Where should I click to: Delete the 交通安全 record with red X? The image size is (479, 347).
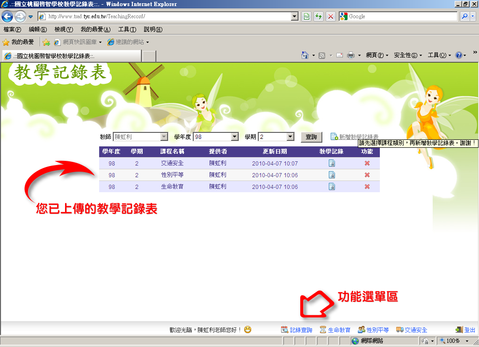[367, 163]
